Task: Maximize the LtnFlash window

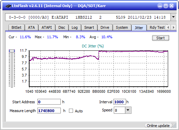Action: pos(166,6)
